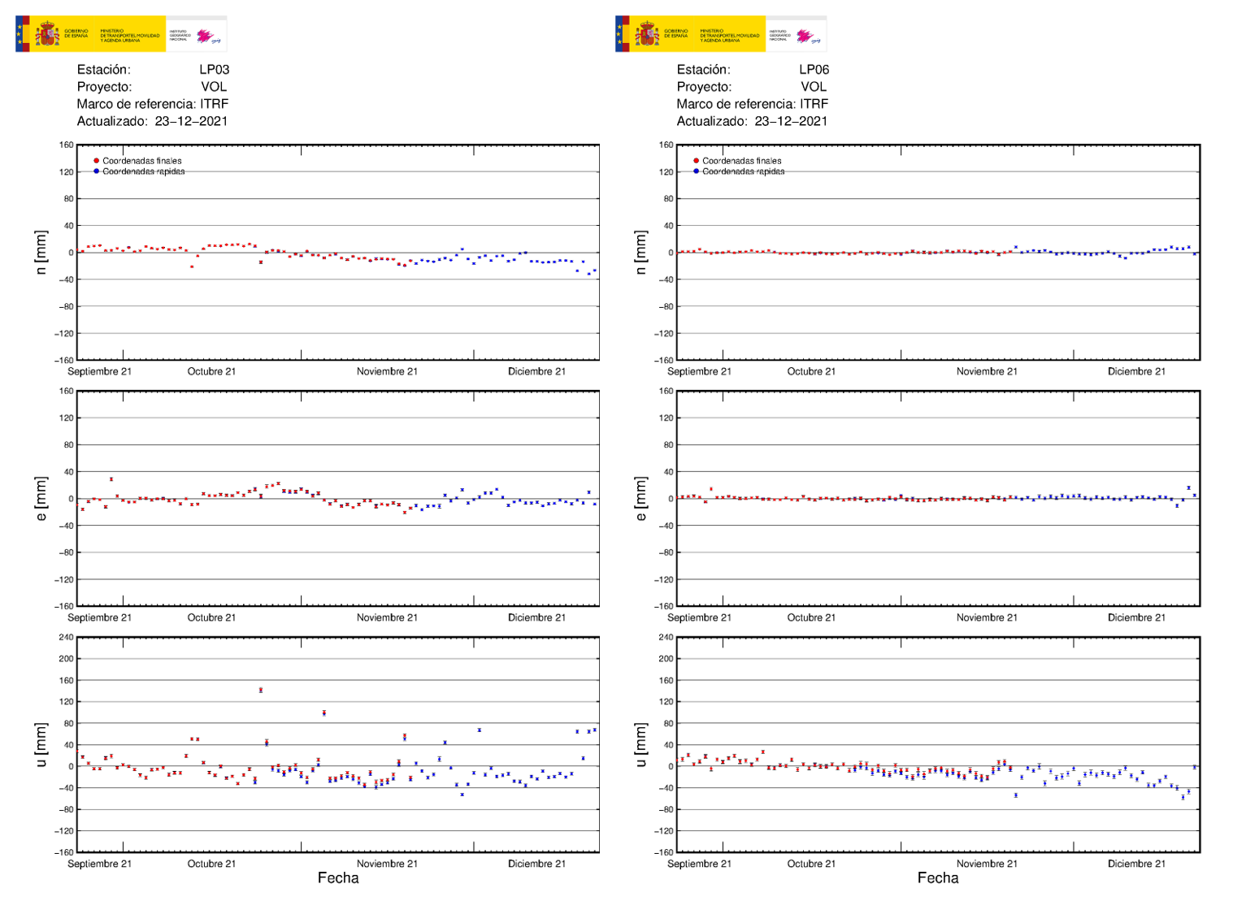This screenshot has width=1246, height=914.
Task: Click the Fecha axis title under the LP06 plots
Action: (x=938, y=878)
